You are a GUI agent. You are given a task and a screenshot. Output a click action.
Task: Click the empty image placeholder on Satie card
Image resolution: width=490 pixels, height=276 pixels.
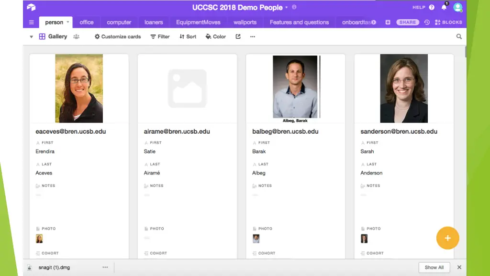[187, 88]
